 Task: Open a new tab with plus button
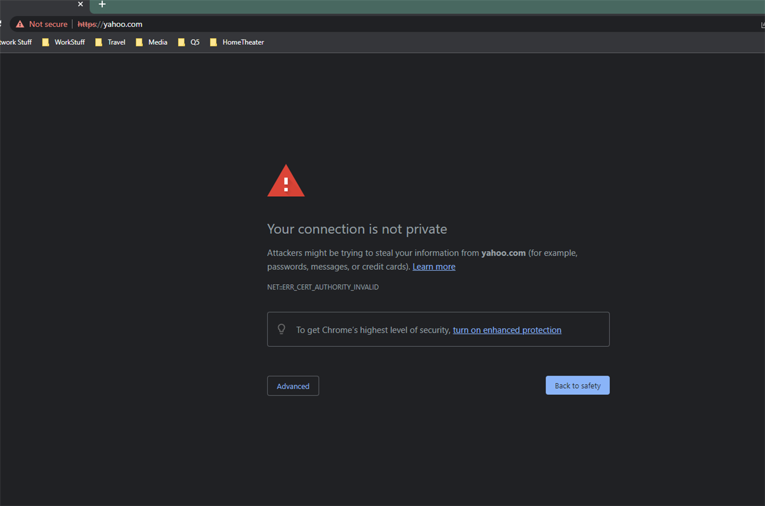click(102, 4)
